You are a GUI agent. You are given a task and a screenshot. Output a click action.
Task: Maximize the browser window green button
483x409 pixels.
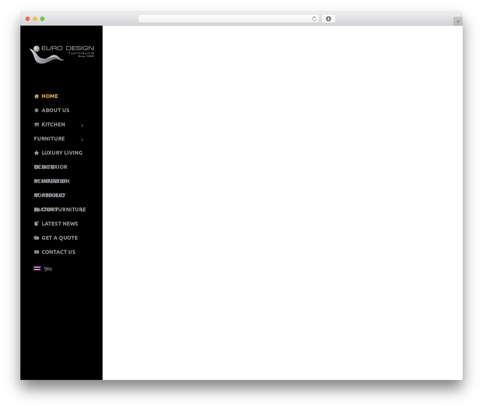[42, 19]
